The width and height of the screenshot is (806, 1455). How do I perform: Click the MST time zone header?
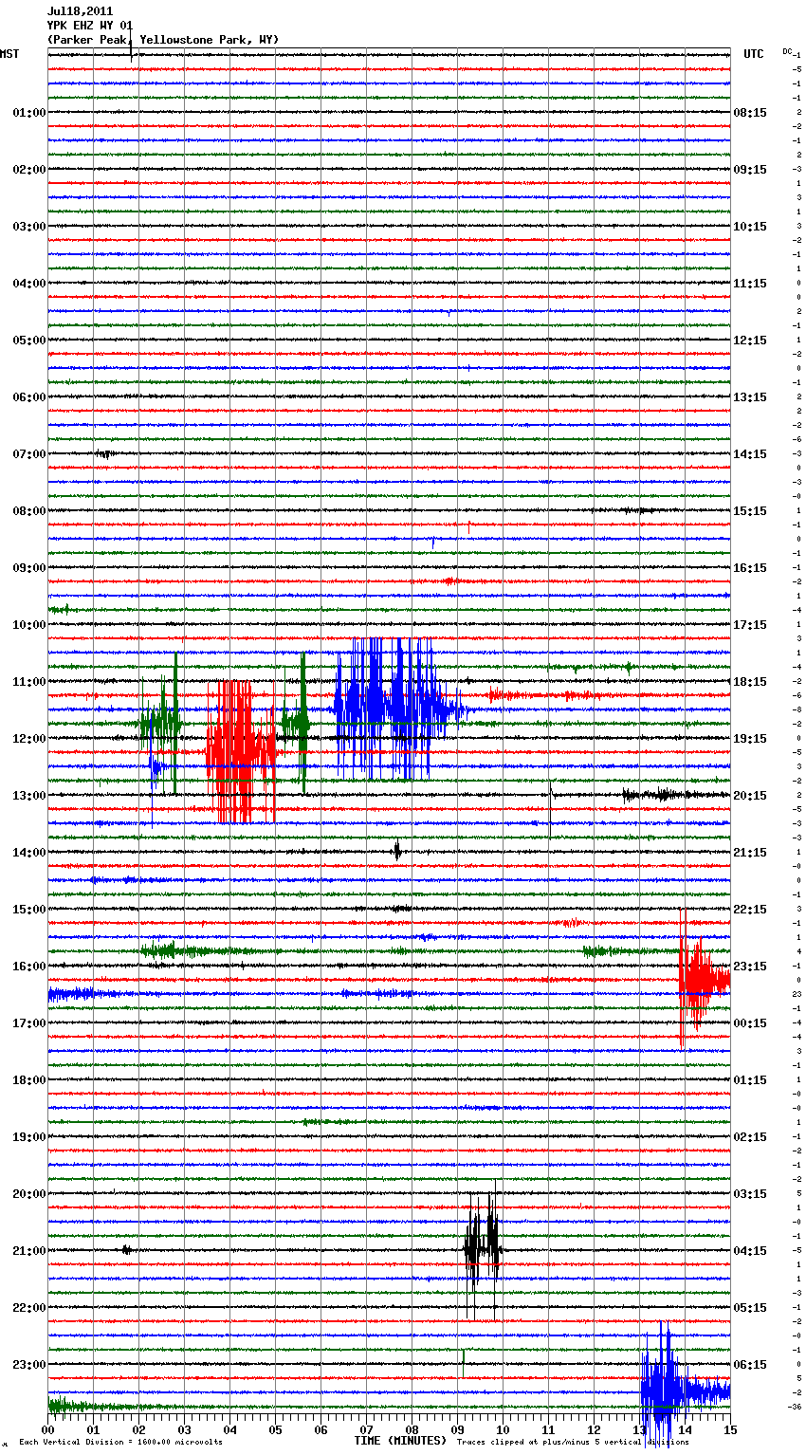click(x=9, y=54)
